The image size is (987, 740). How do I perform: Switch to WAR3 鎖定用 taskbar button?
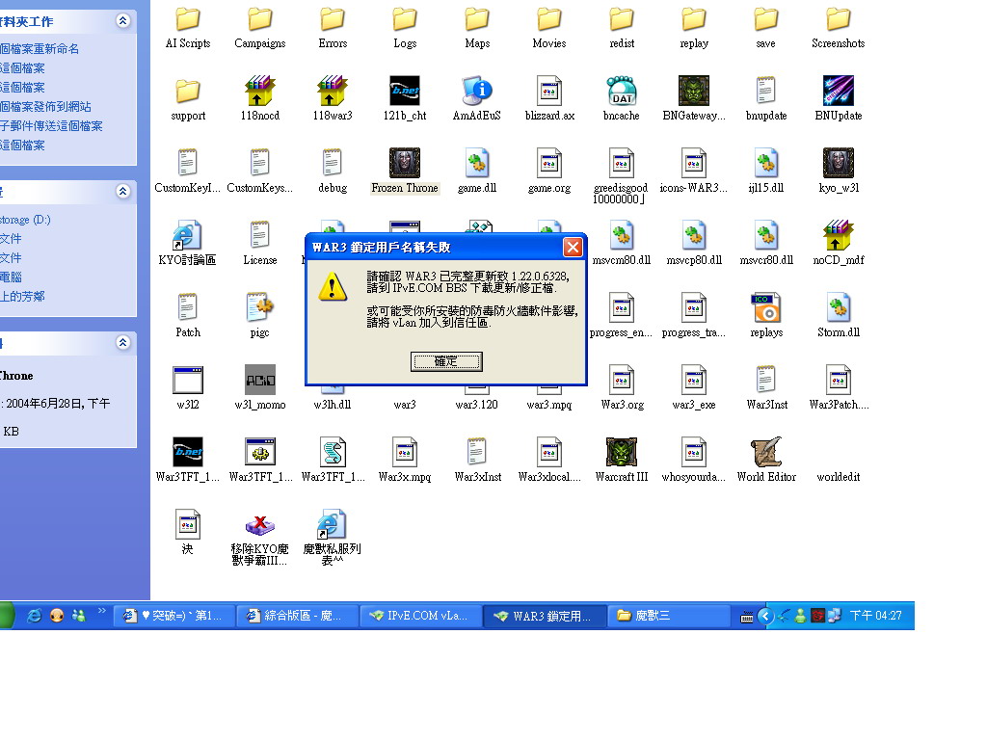(545, 616)
